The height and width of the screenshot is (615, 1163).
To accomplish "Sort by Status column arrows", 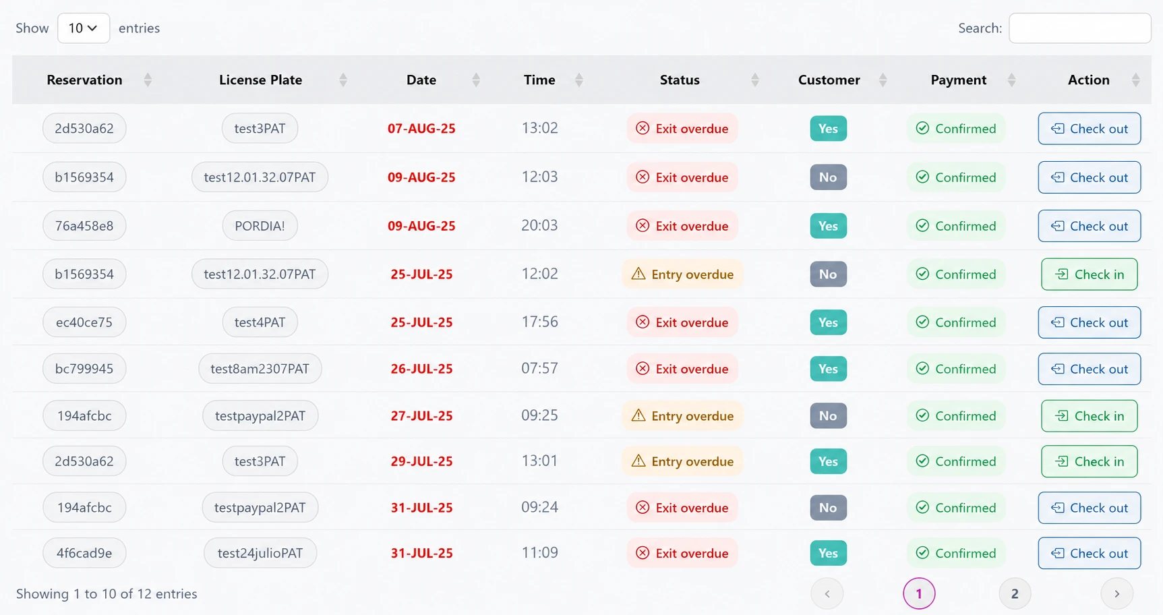I will click(755, 80).
